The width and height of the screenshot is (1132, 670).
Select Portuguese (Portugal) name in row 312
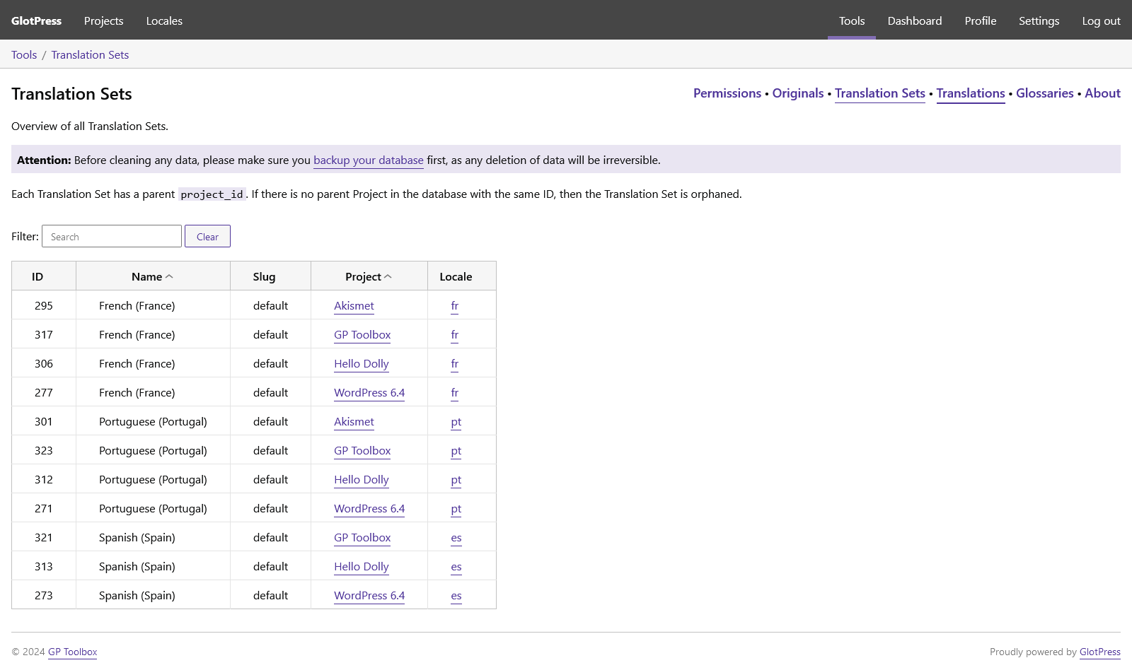(x=153, y=479)
